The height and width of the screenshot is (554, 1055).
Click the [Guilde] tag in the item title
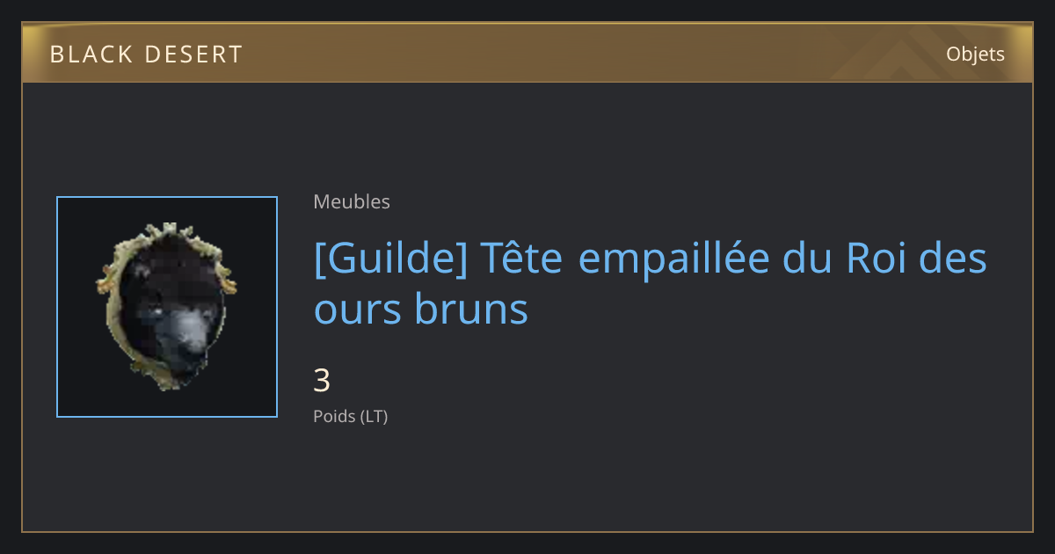coord(390,259)
